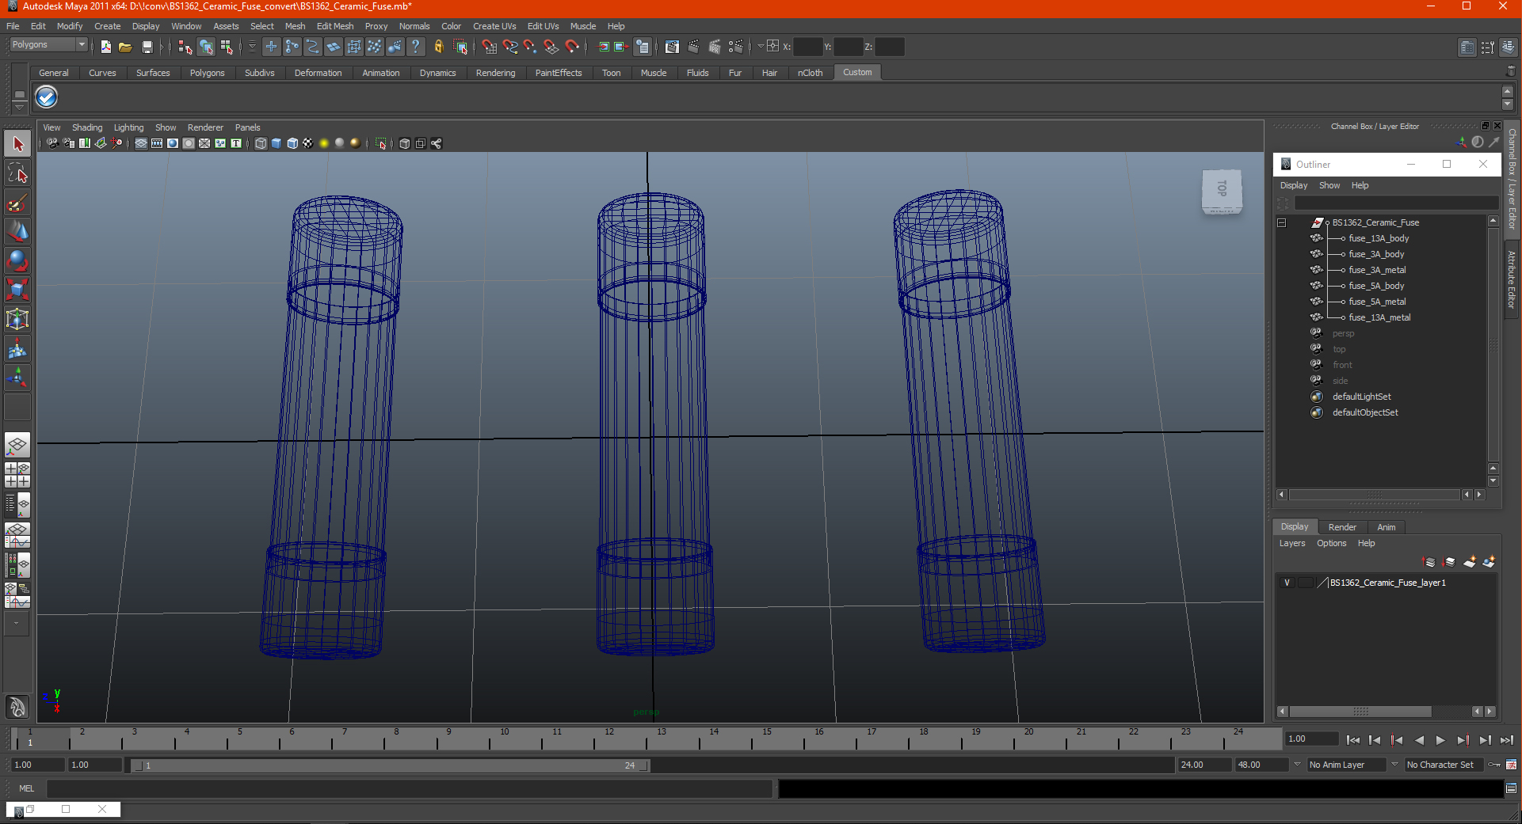The image size is (1522, 824).
Task: Activate Universal Manipulator tool
Action: [x=17, y=319]
